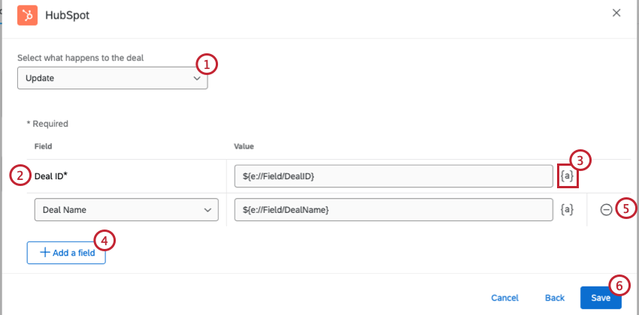Screen dimensions: 639x315
Task: Click the numbered callout marker 3
Action: pos(580,160)
